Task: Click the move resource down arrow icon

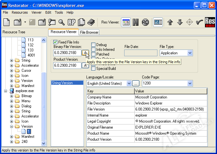Action: (180, 22)
